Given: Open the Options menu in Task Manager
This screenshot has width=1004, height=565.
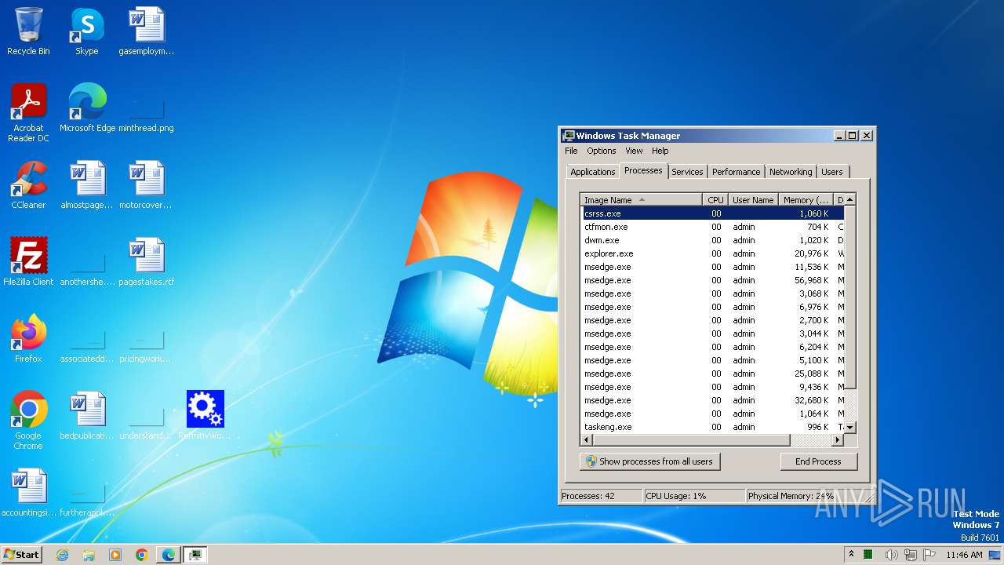Looking at the screenshot, I should click(x=602, y=151).
